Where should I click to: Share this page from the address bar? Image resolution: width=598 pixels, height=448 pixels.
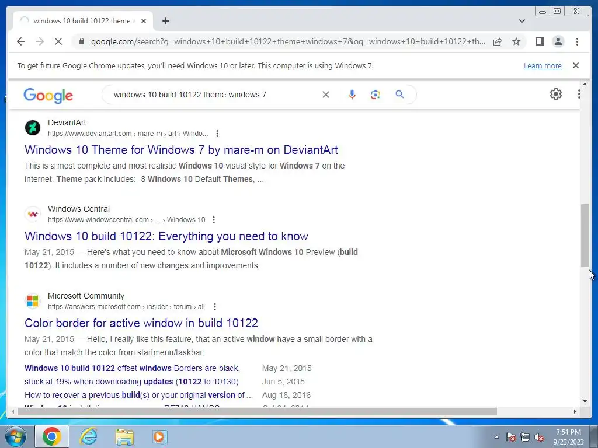tap(498, 41)
